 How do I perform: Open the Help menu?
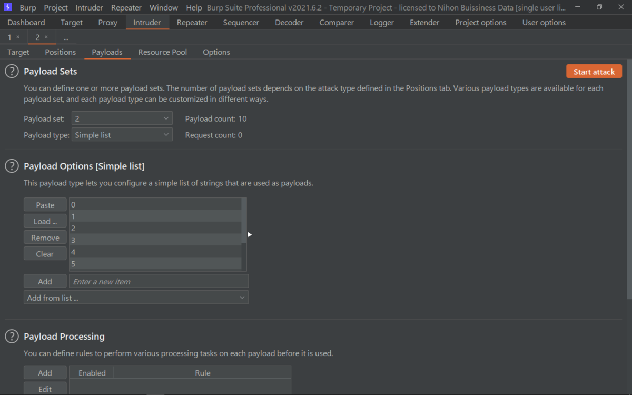coord(194,8)
